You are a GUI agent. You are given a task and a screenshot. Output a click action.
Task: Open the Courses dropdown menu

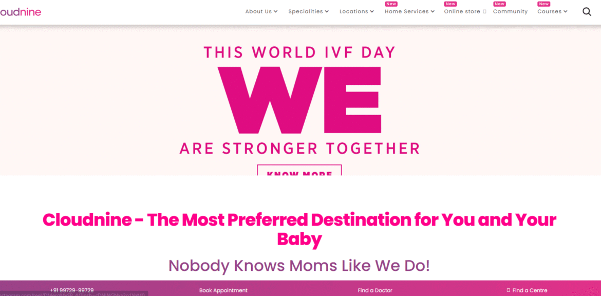[x=552, y=11]
